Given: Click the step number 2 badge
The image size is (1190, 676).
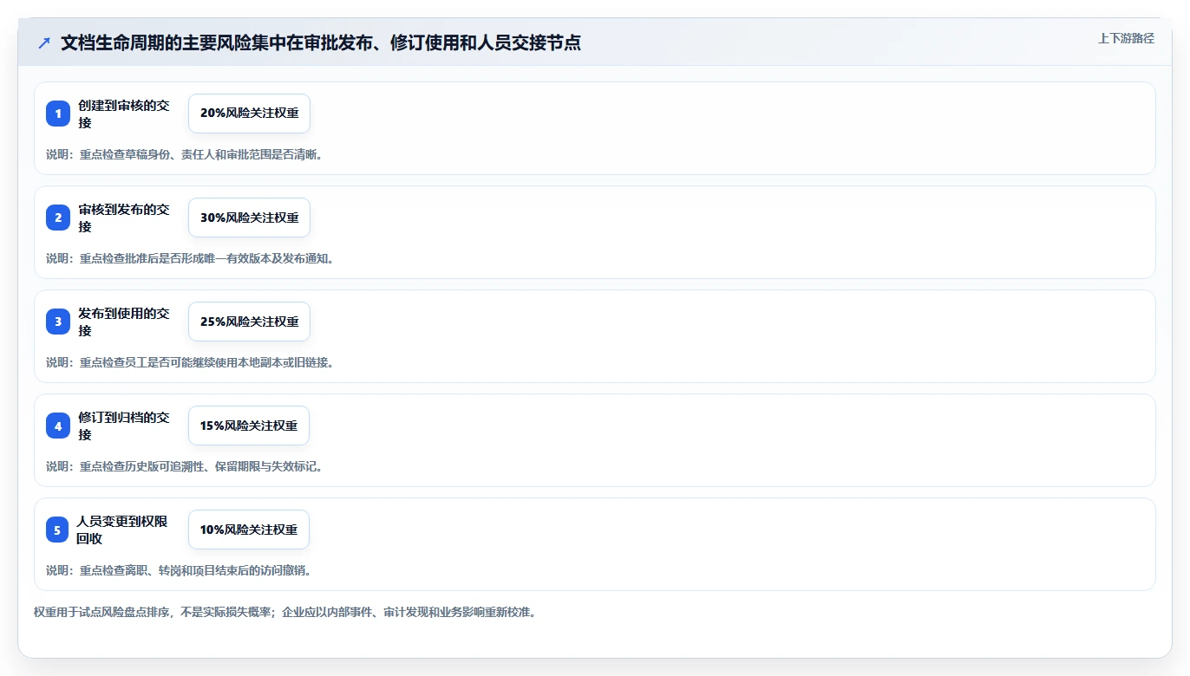Looking at the screenshot, I should pos(58,218).
